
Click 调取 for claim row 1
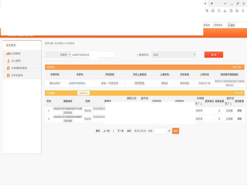[x=240, y=111]
